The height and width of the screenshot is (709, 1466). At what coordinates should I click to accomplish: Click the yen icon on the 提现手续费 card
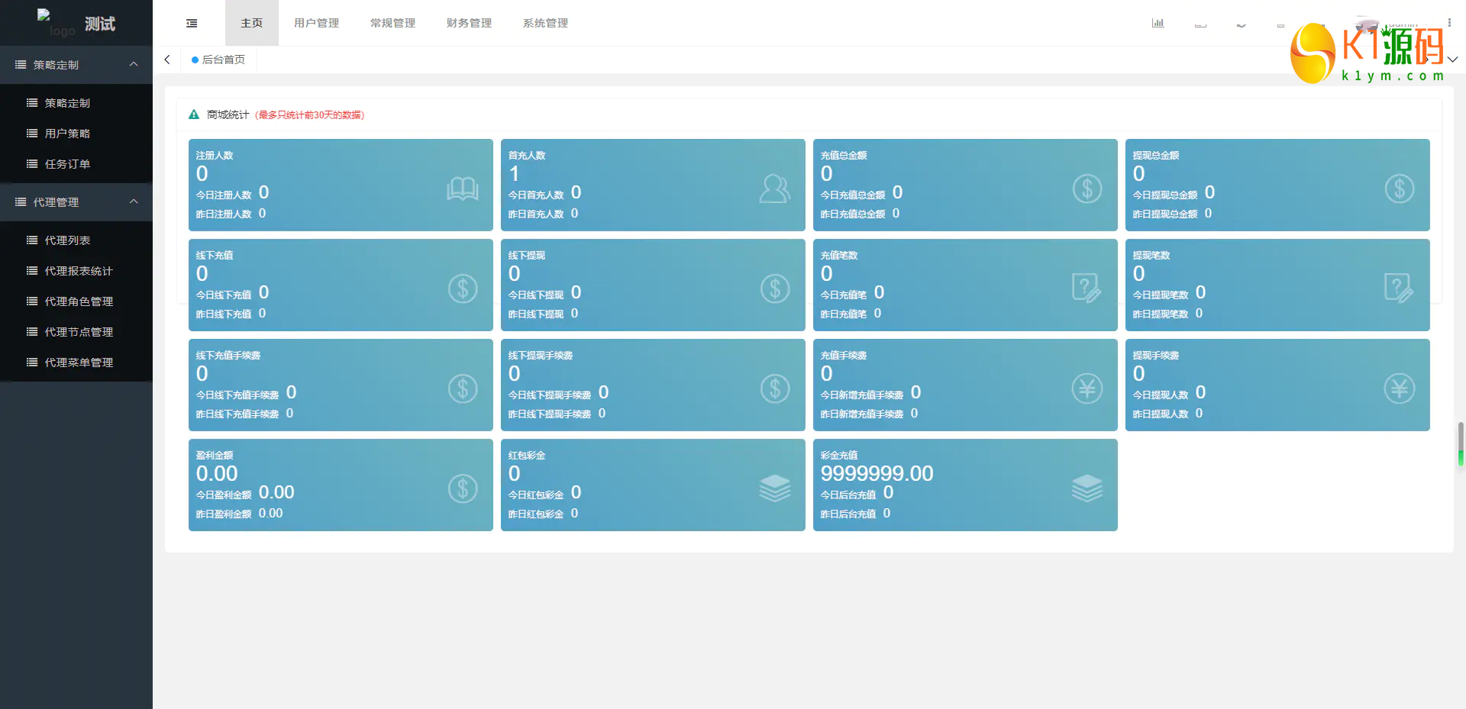(x=1400, y=388)
